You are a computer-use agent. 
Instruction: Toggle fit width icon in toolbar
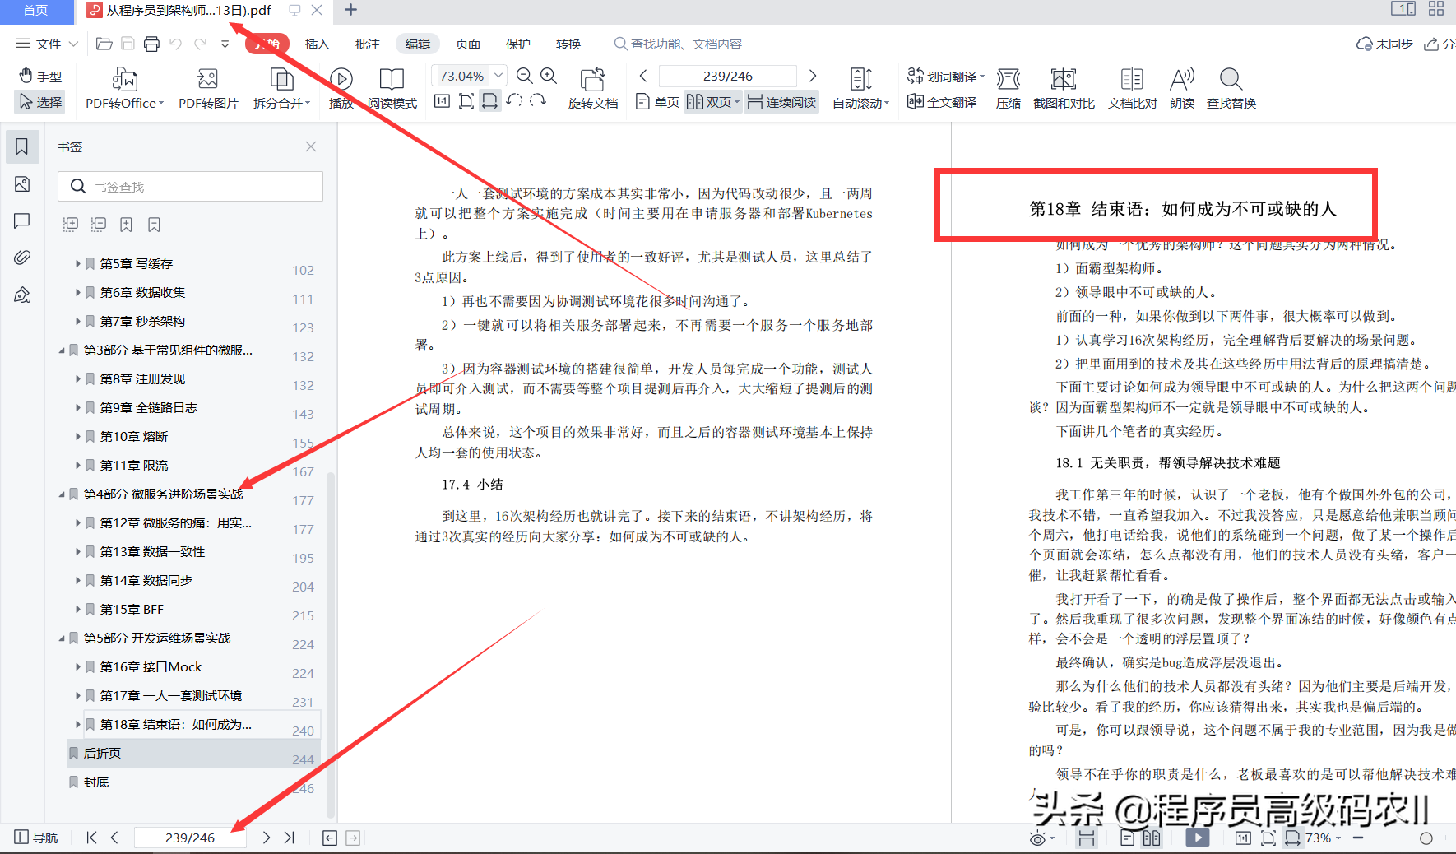tap(489, 101)
